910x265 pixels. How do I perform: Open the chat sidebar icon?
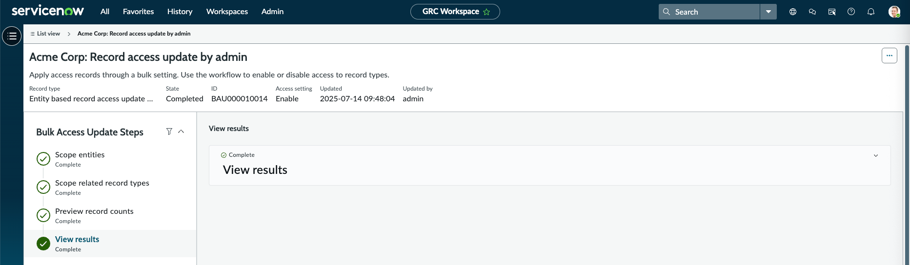(812, 12)
